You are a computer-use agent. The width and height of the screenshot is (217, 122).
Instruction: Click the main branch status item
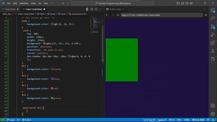pyautogui.click(x=11, y=120)
